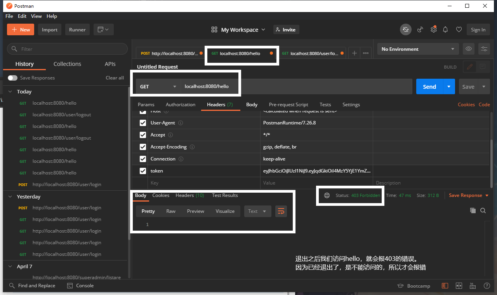Copy the response body with copy icon
Screen dimensions: 497x295
coord(473,210)
